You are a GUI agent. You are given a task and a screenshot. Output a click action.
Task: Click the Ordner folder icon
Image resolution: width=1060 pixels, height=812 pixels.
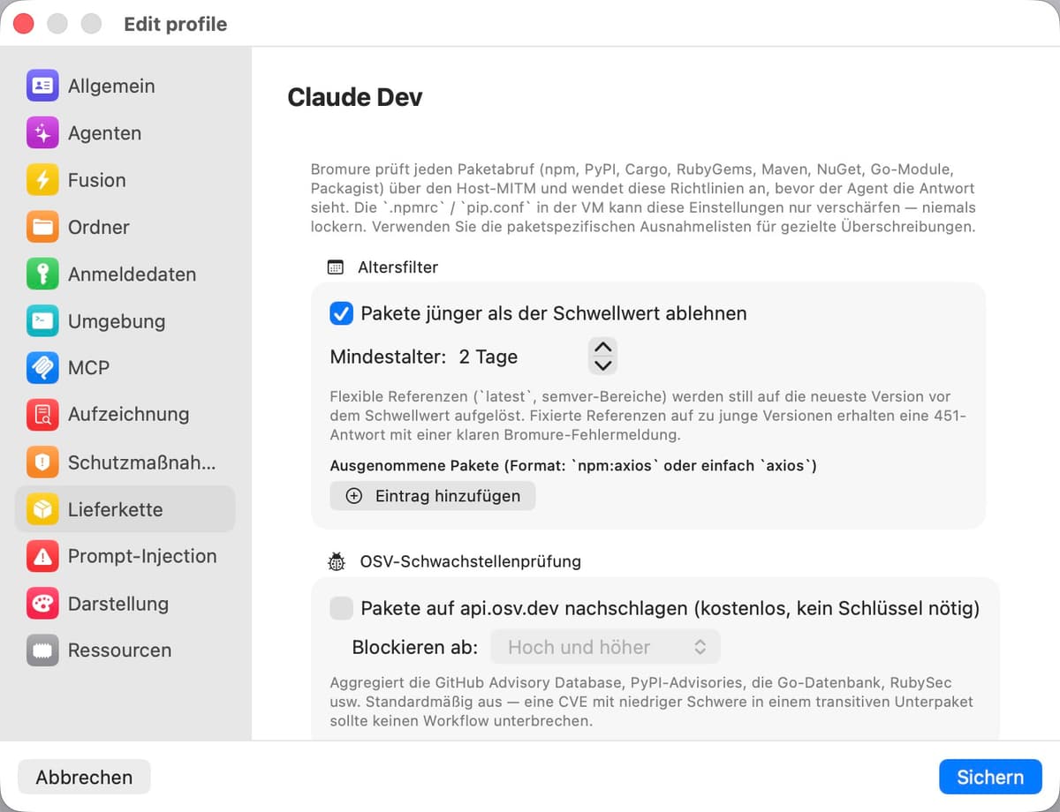[x=42, y=227]
